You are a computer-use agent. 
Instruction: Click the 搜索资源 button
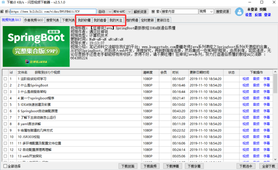[x=223, y=11]
